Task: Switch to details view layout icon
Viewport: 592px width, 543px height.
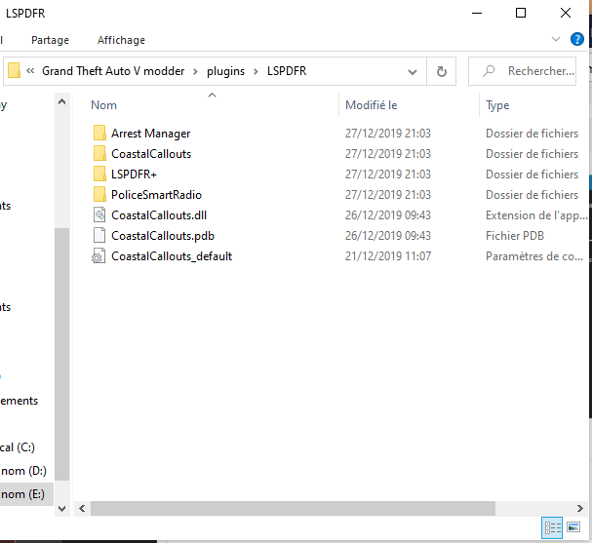Action: 552,527
